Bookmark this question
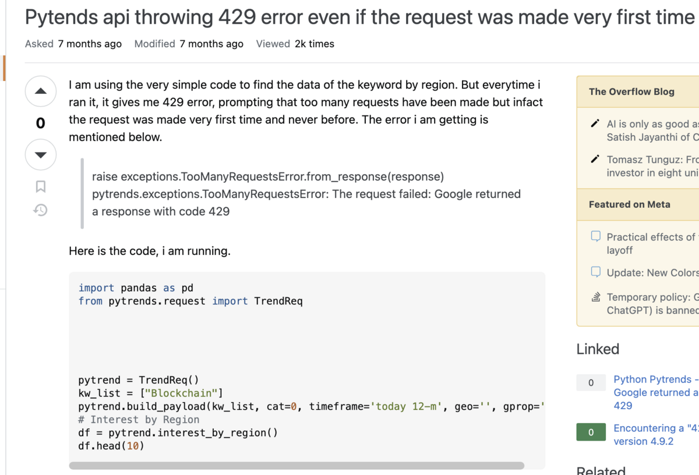 (x=40, y=186)
